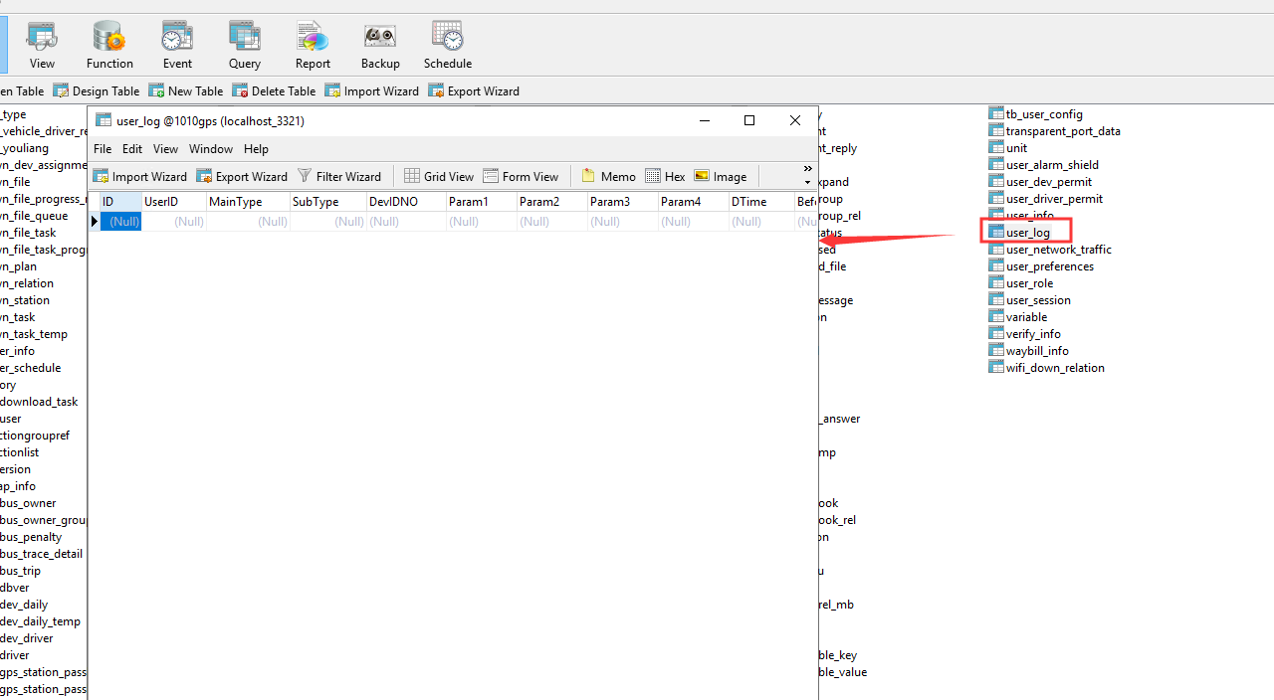This screenshot has width=1274, height=700.
Task: Select the wifi_down_relation table
Action: click(1046, 368)
